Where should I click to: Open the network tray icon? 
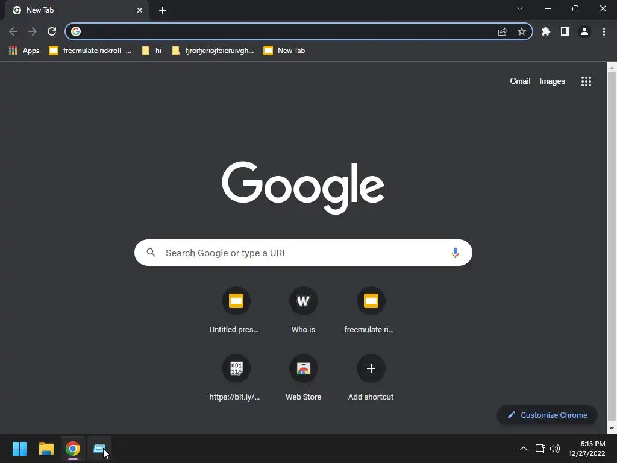(x=540, y=449)
